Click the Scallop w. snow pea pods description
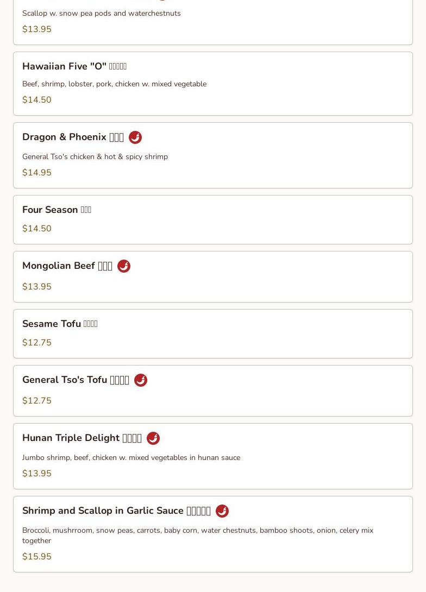Image resolution: width=426 pixels, height=592 pixels. tap(102, 14)
